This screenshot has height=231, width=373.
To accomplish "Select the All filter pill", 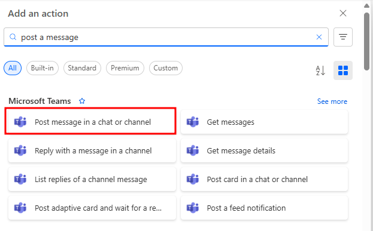I will click(13, 68).
